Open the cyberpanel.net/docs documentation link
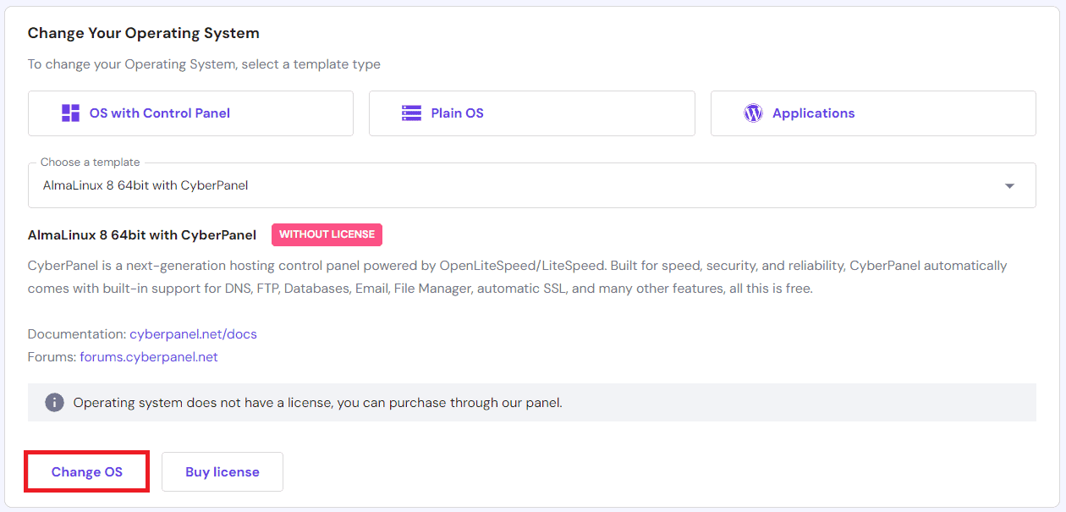 [x=193, y=333]
